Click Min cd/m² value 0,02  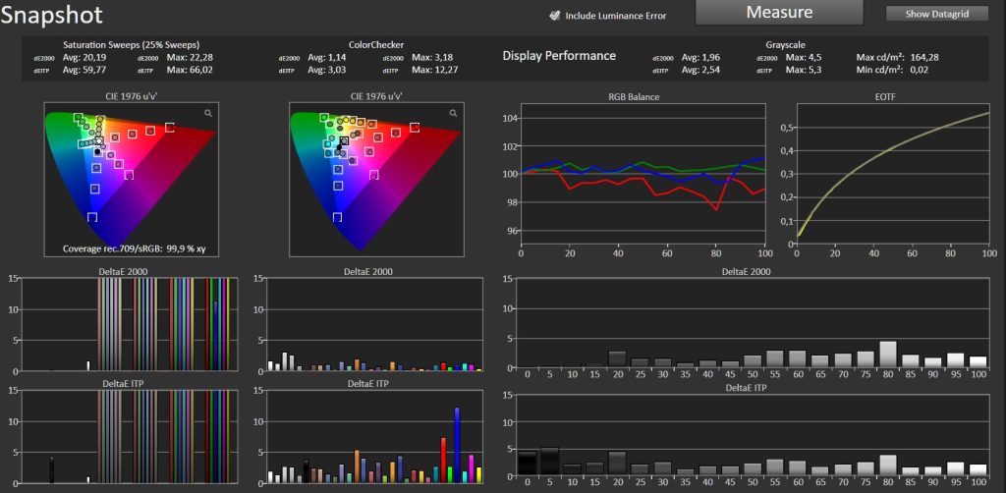click(x=919, y=70)
